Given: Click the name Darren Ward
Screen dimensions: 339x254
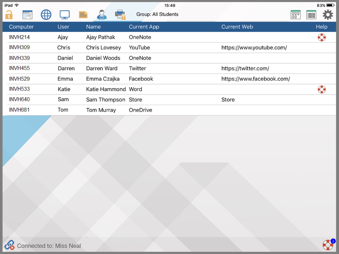Looking at the screenshot, I should pos(102,69).
